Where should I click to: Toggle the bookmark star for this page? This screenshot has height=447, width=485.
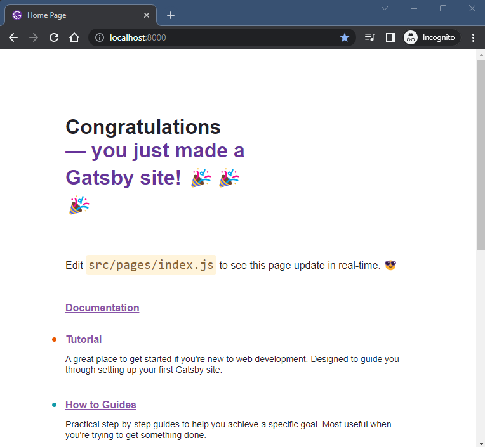point(345,37)
